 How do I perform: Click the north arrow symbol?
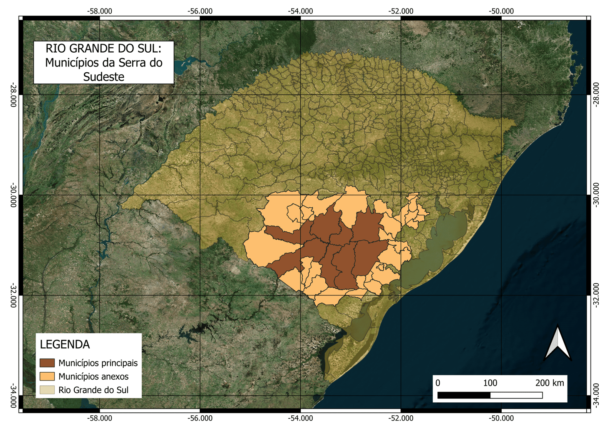pos(557,343)
